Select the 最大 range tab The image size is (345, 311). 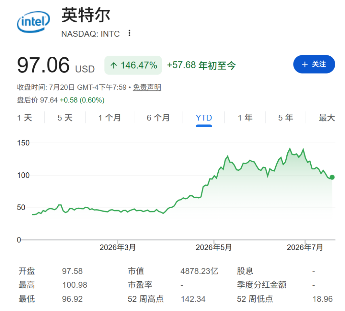point(327,118)
